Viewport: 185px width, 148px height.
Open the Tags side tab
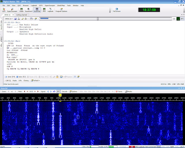coord(1,45)
